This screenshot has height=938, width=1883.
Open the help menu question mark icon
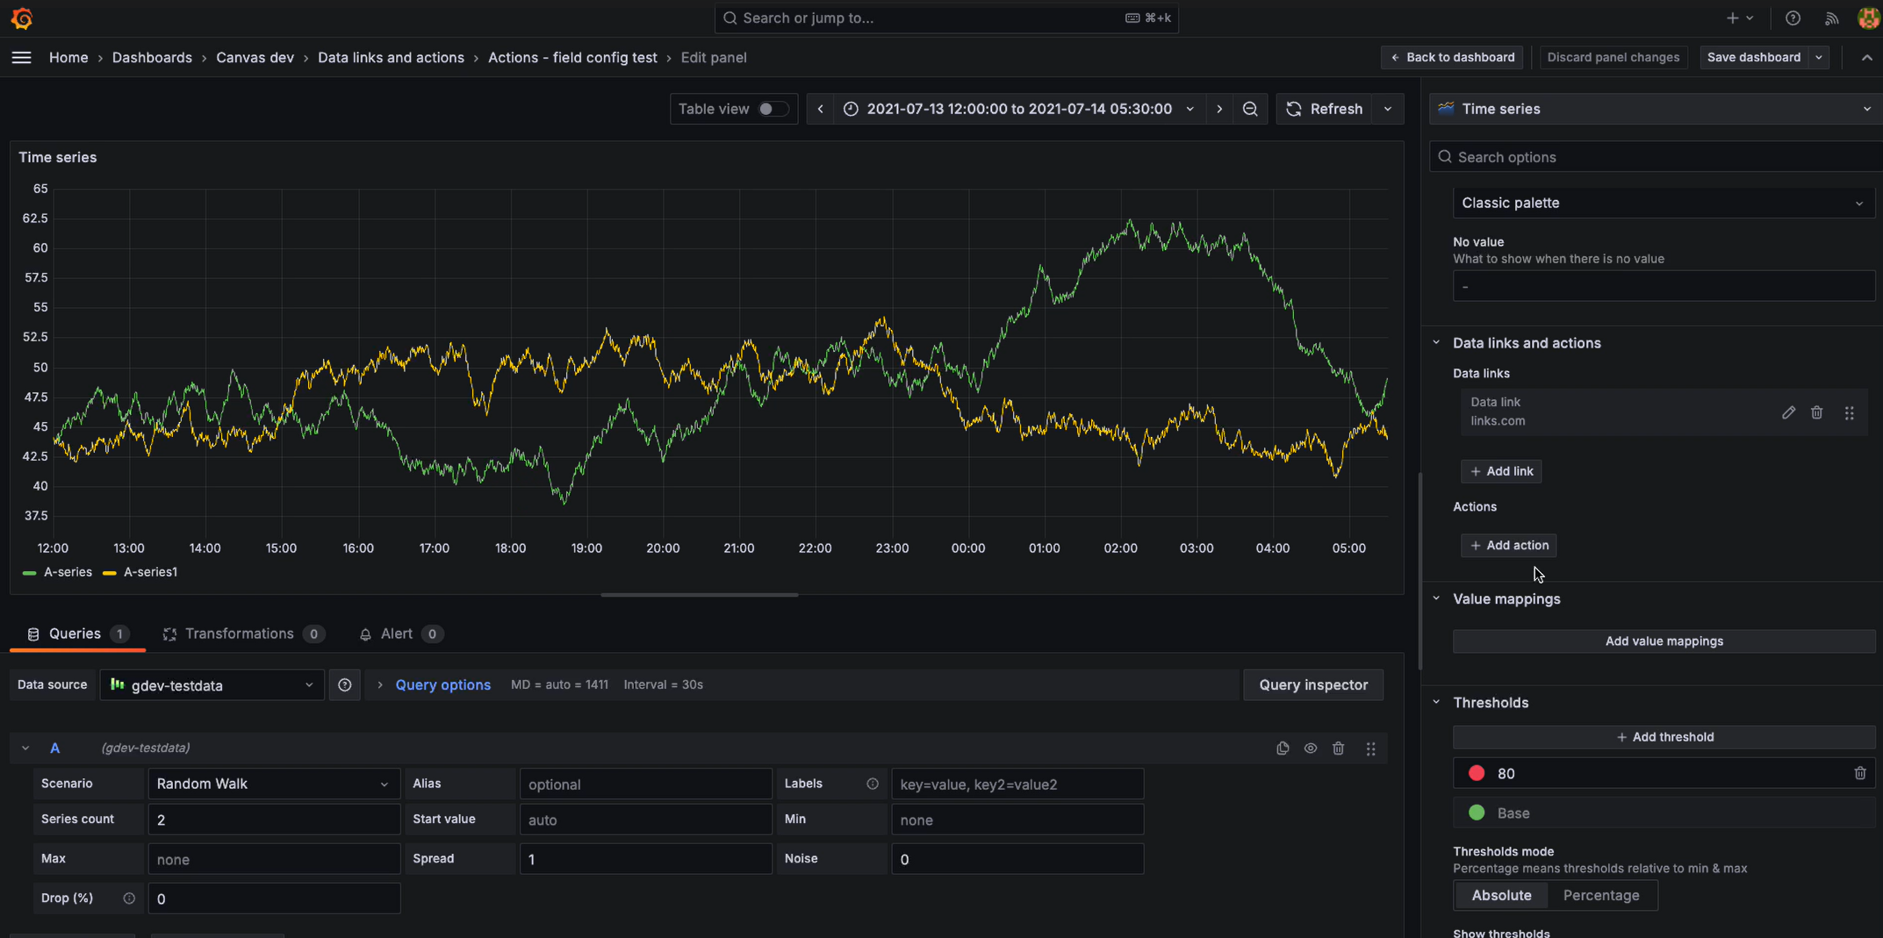(x=1793, y=18)
